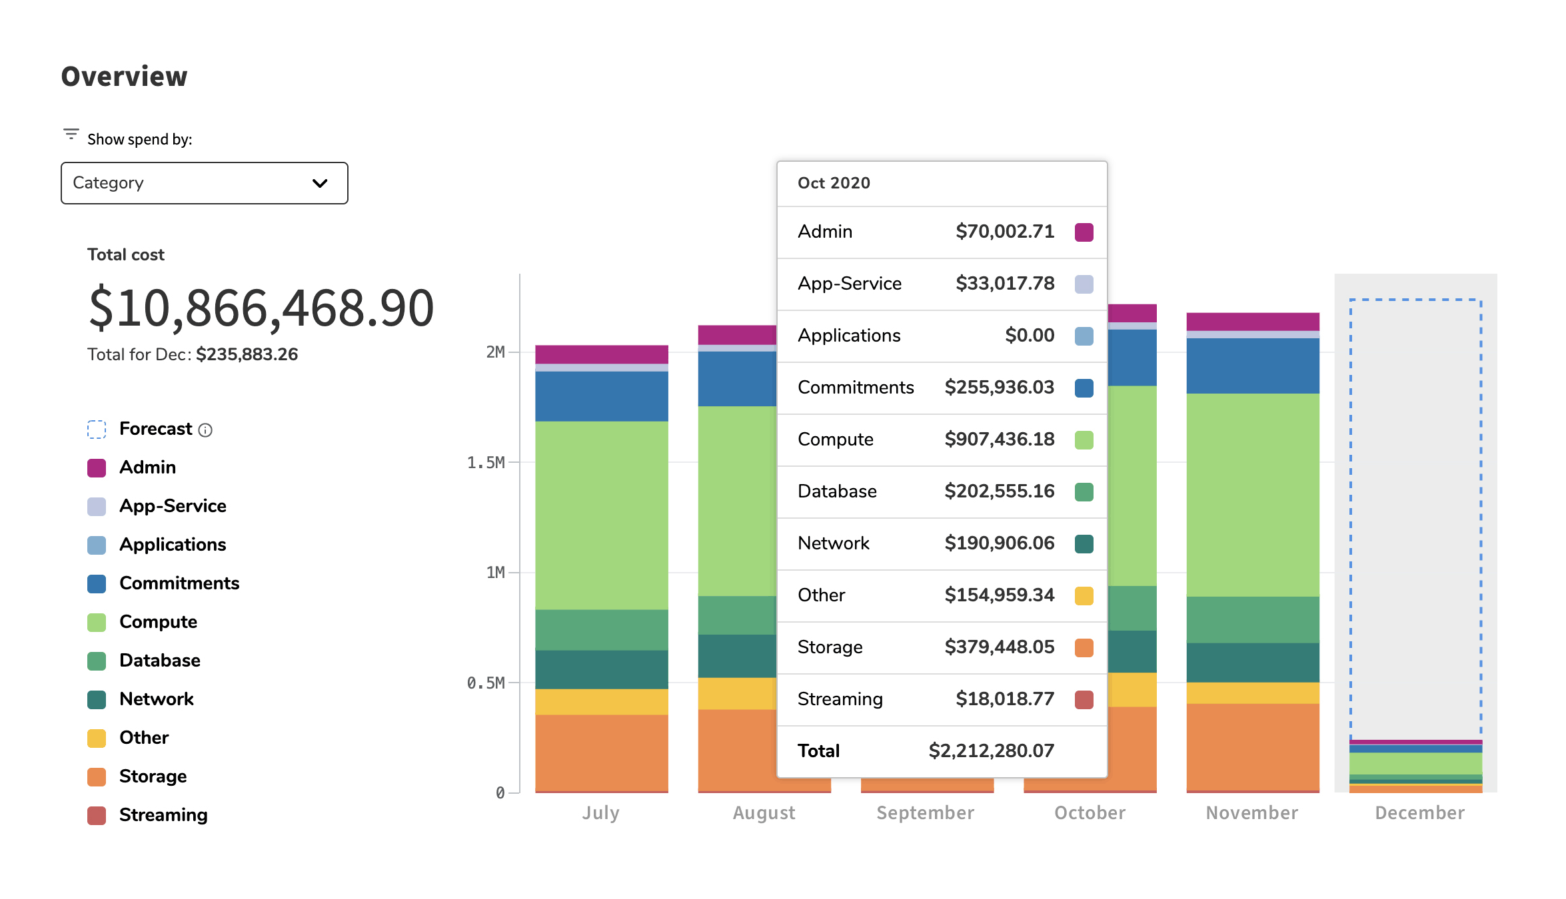The width and height of the screenshot is (1566, 899).
Task: Click the Other legend swatch
Action: 97,739
